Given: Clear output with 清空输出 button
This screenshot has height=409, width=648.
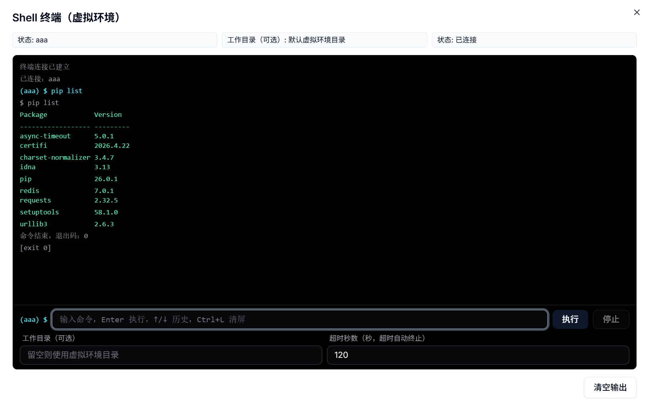Looking at the screenshot, I should pos(610,388).
